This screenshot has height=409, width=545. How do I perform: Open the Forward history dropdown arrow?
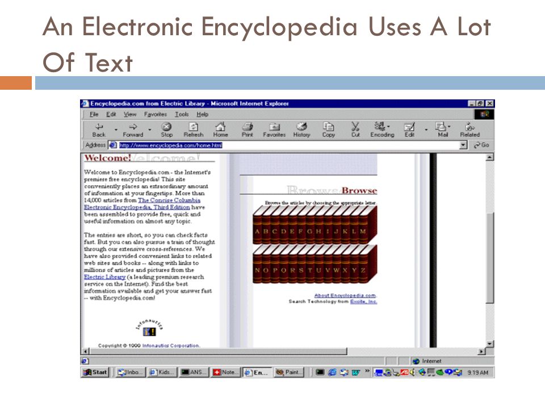tap(149, 130)
